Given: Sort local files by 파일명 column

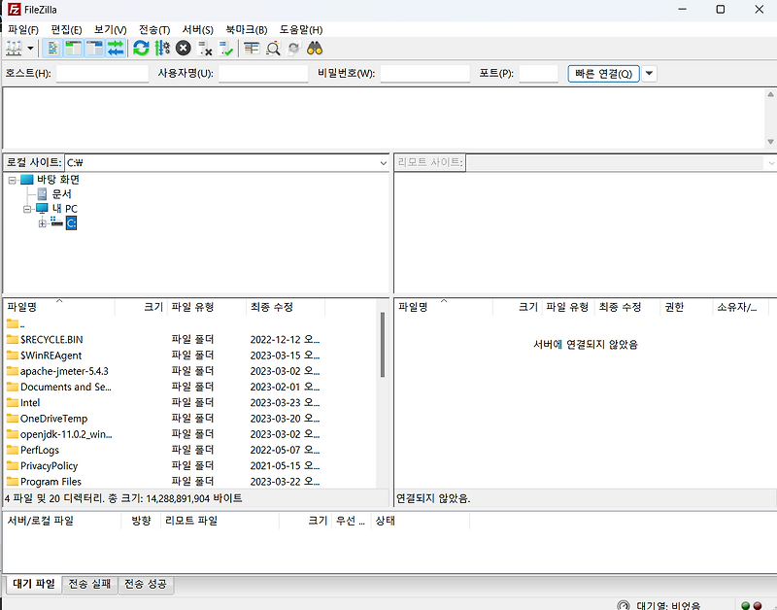Looking at the screenshot, I should [x=59, y=307].
